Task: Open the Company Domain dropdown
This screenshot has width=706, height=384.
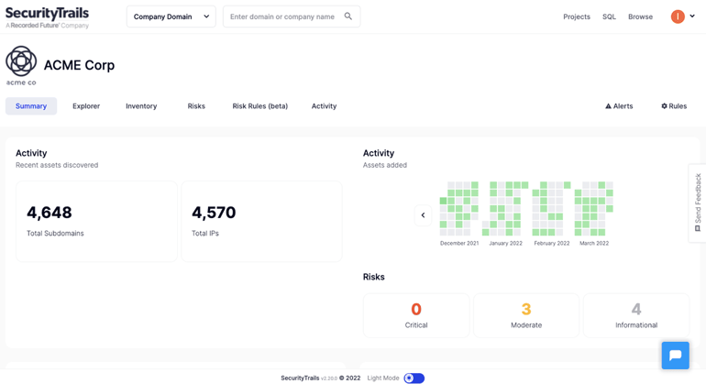Action: (x=171, y=16)
